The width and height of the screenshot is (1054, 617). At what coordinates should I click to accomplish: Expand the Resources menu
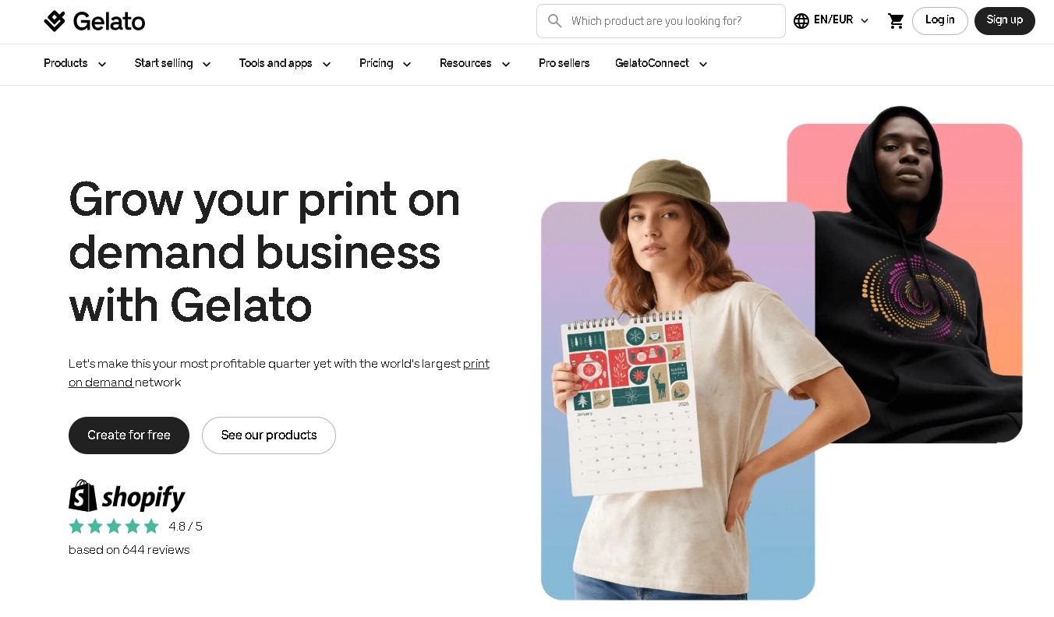point(475,64)
